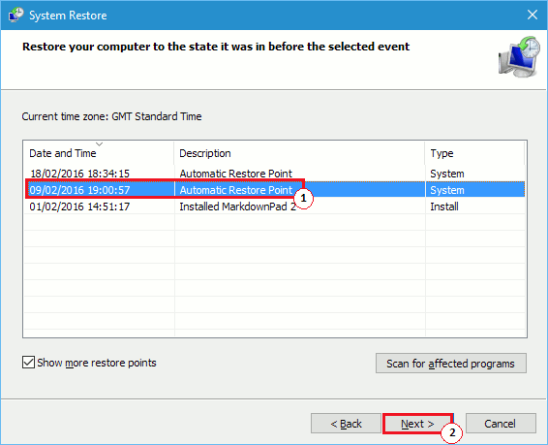Viewport: 548px width, 445px height.
Task: Sort by Date and Time column header
Action: click(x=99, y=153)
